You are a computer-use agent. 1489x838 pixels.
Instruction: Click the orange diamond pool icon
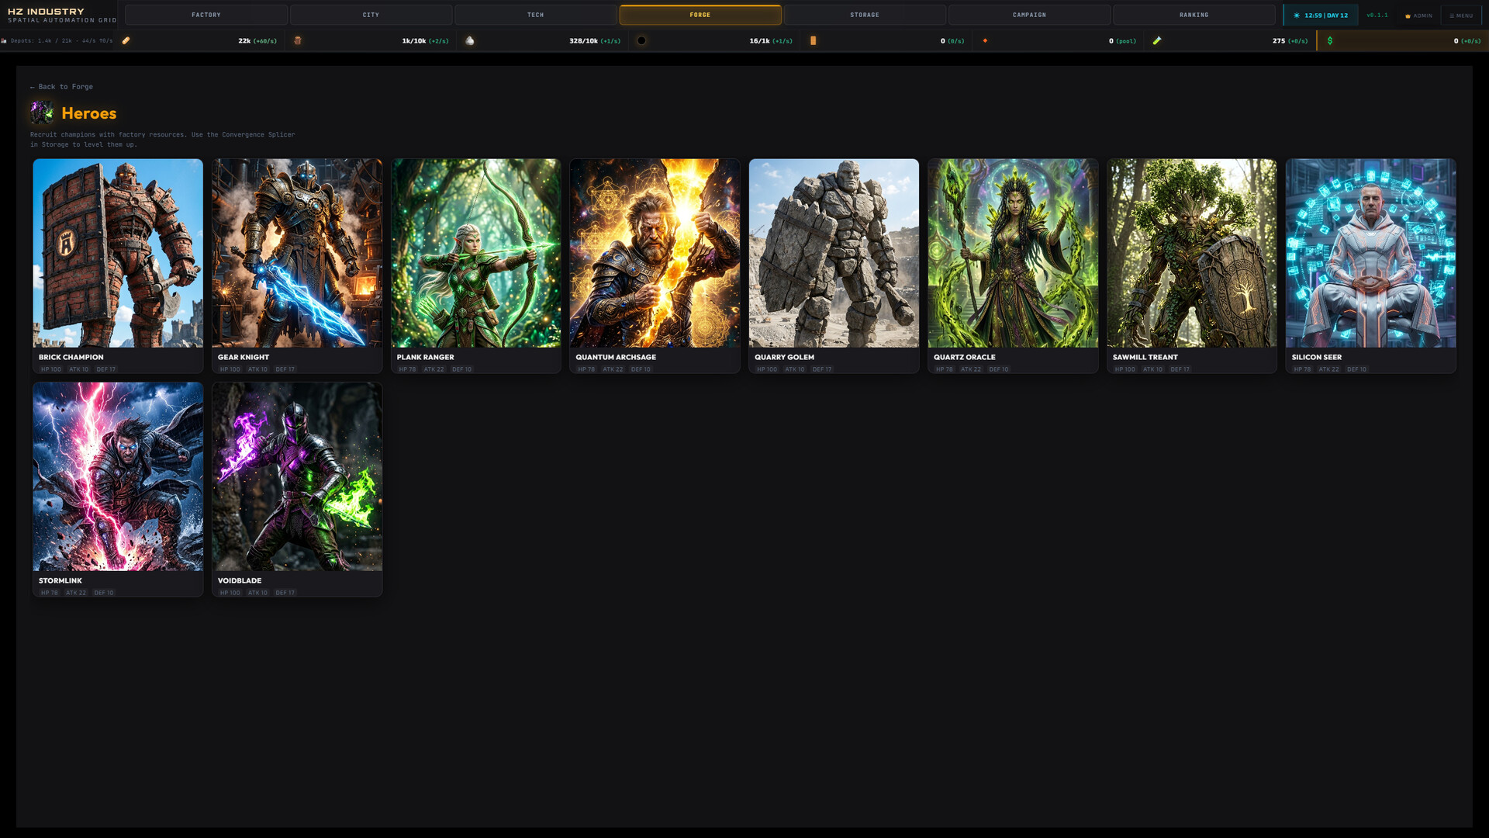coord(985,40)
